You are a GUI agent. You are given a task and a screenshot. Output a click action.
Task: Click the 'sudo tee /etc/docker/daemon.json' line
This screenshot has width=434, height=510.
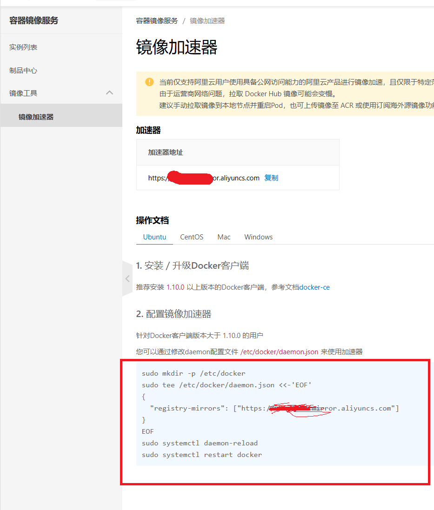tap(227, 385)
